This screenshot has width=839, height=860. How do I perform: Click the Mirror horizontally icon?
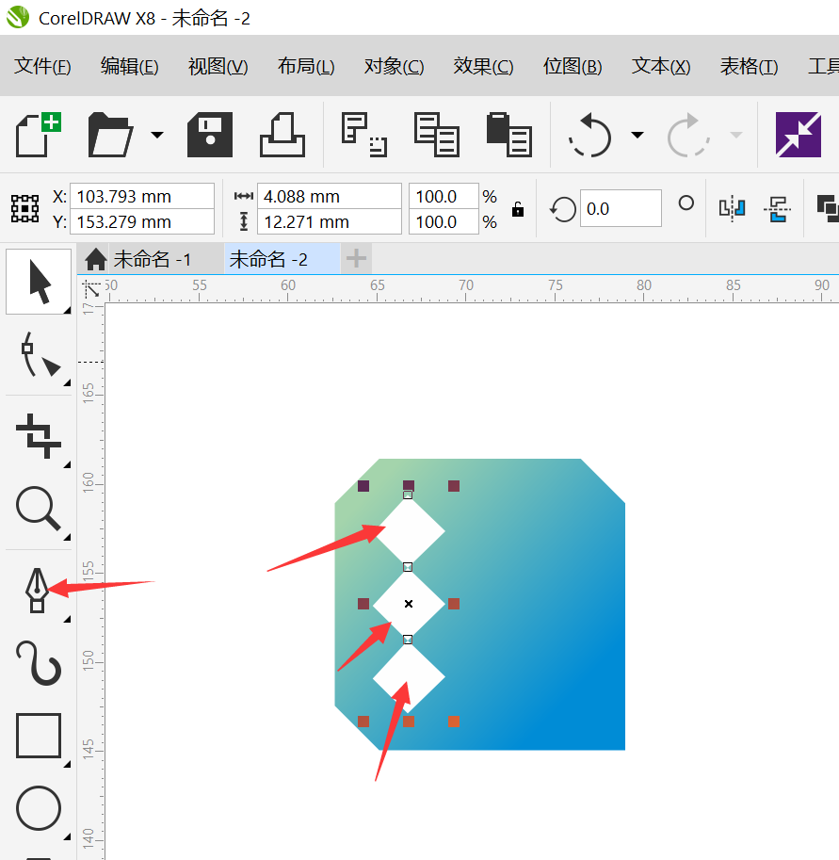732,209
